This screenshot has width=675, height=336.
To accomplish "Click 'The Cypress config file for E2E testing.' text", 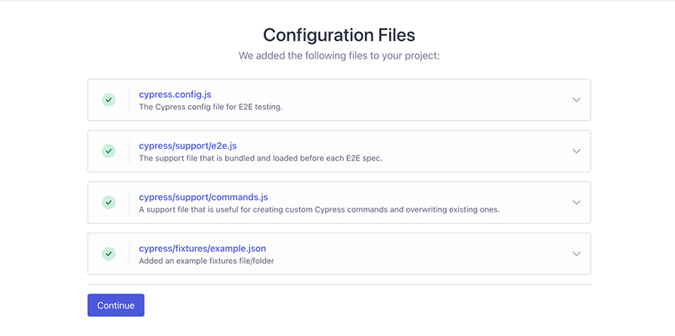I will click(211, 107).
